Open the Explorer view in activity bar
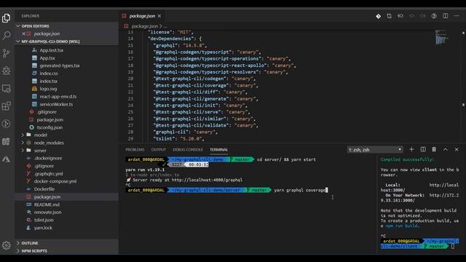The width and height of the screenshot is (466, 262). pos(7,17)
